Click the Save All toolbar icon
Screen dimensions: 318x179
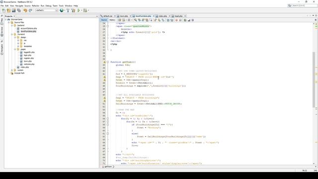(x=19, y=10)
